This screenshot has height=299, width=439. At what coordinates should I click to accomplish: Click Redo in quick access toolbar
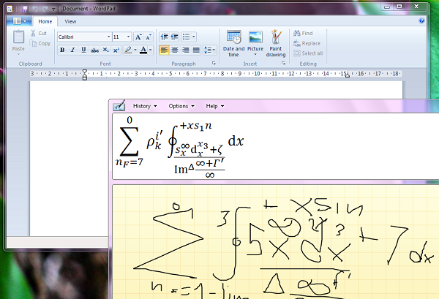(45, 9)
